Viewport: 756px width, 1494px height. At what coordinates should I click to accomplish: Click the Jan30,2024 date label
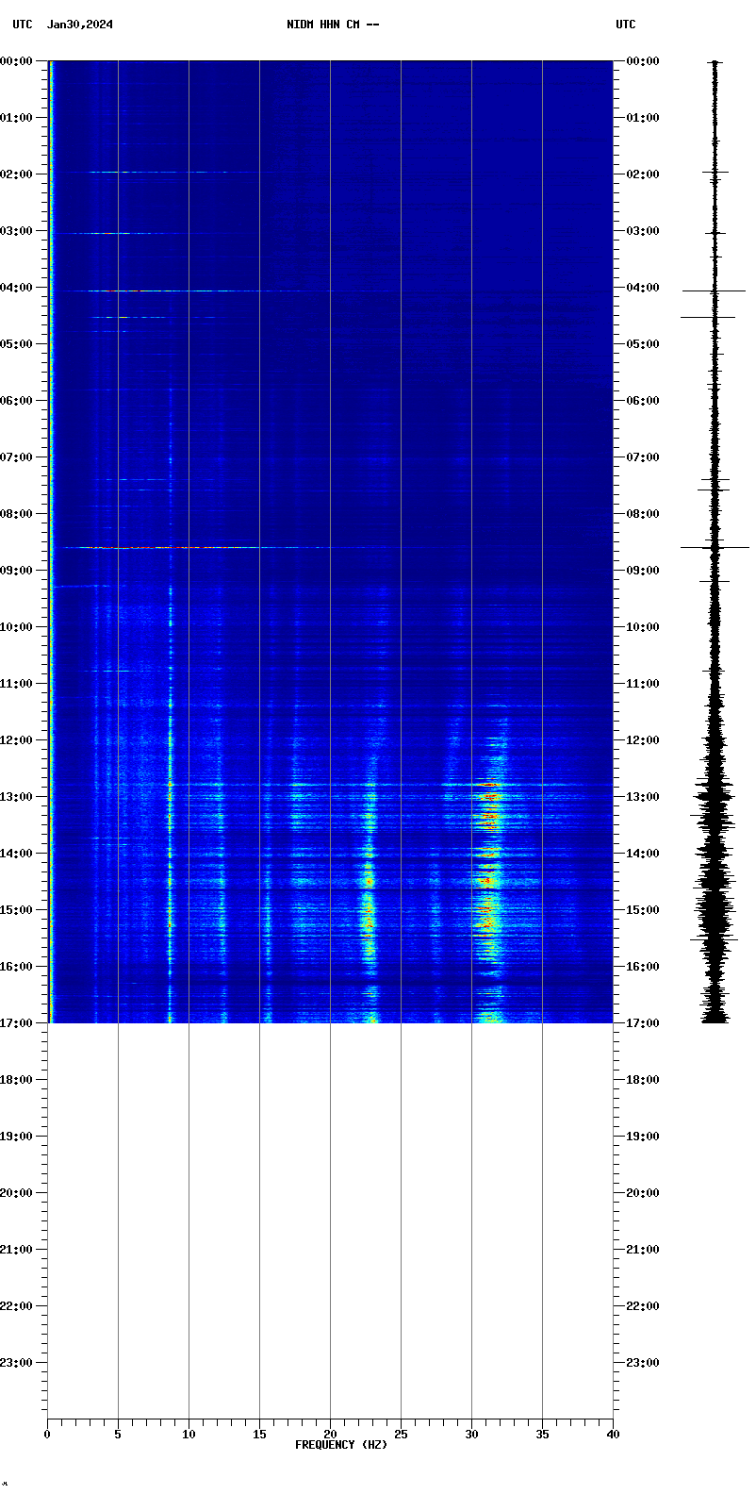[x=80, y=25]
